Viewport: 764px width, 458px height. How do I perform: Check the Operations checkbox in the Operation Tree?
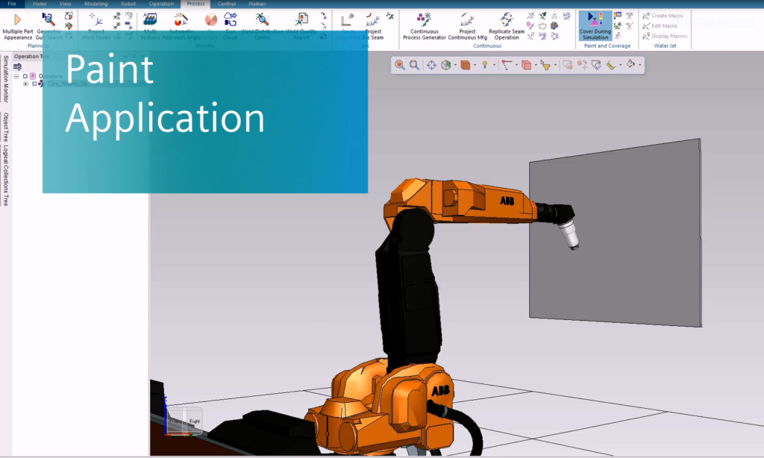(x=25, y=75)
